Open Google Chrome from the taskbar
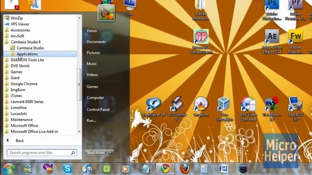Viewport: 312px width, 175px height. (165, 169)
